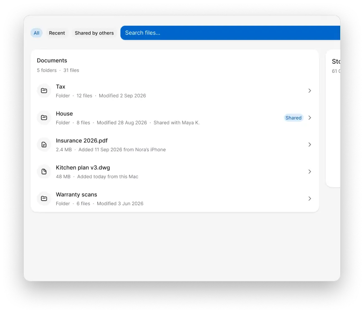Viewport: 364px width, 313px height.
Task: Select the All filter tab
Action: [36, 33]
